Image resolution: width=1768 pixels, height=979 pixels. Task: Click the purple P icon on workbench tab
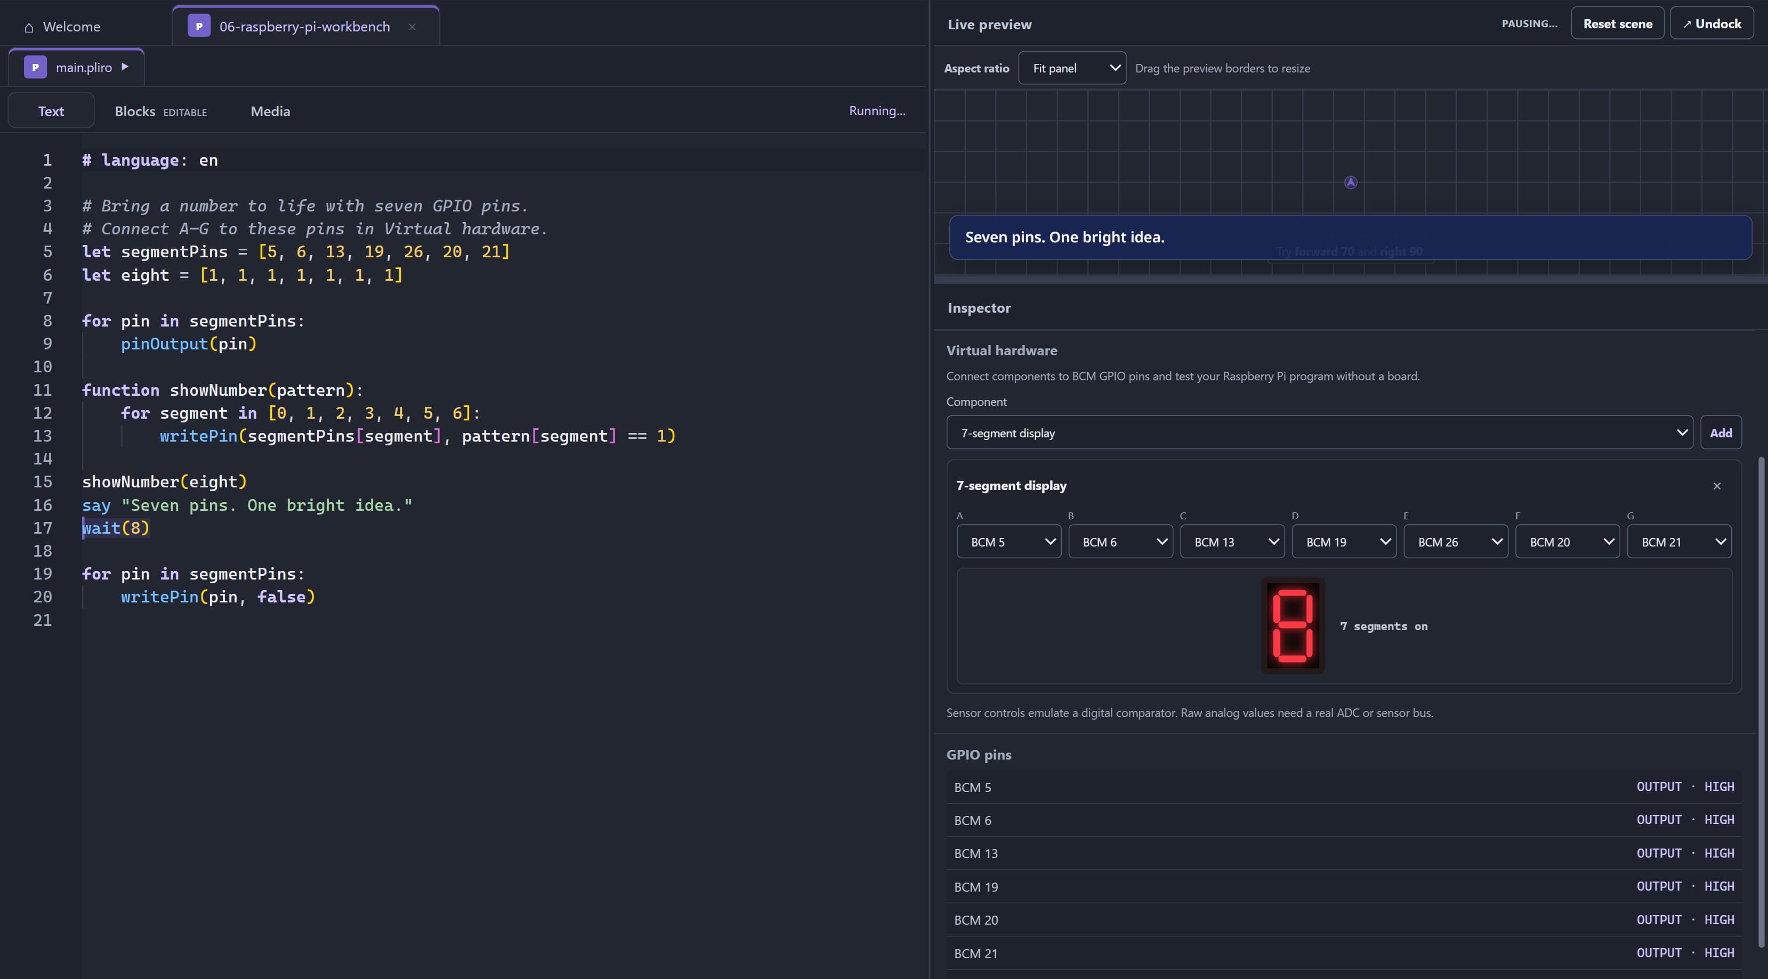point(199,26)
